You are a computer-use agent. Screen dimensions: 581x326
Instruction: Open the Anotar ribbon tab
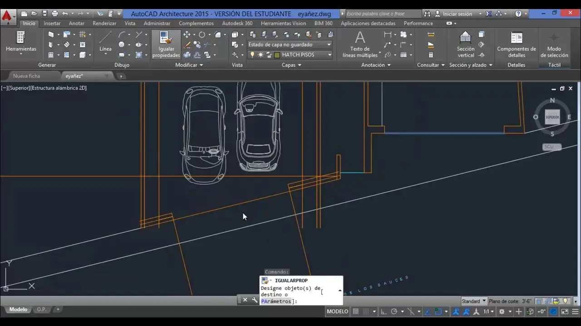(77, 23)
